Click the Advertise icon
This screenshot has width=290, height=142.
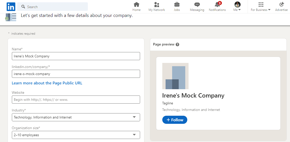(281, 5)
